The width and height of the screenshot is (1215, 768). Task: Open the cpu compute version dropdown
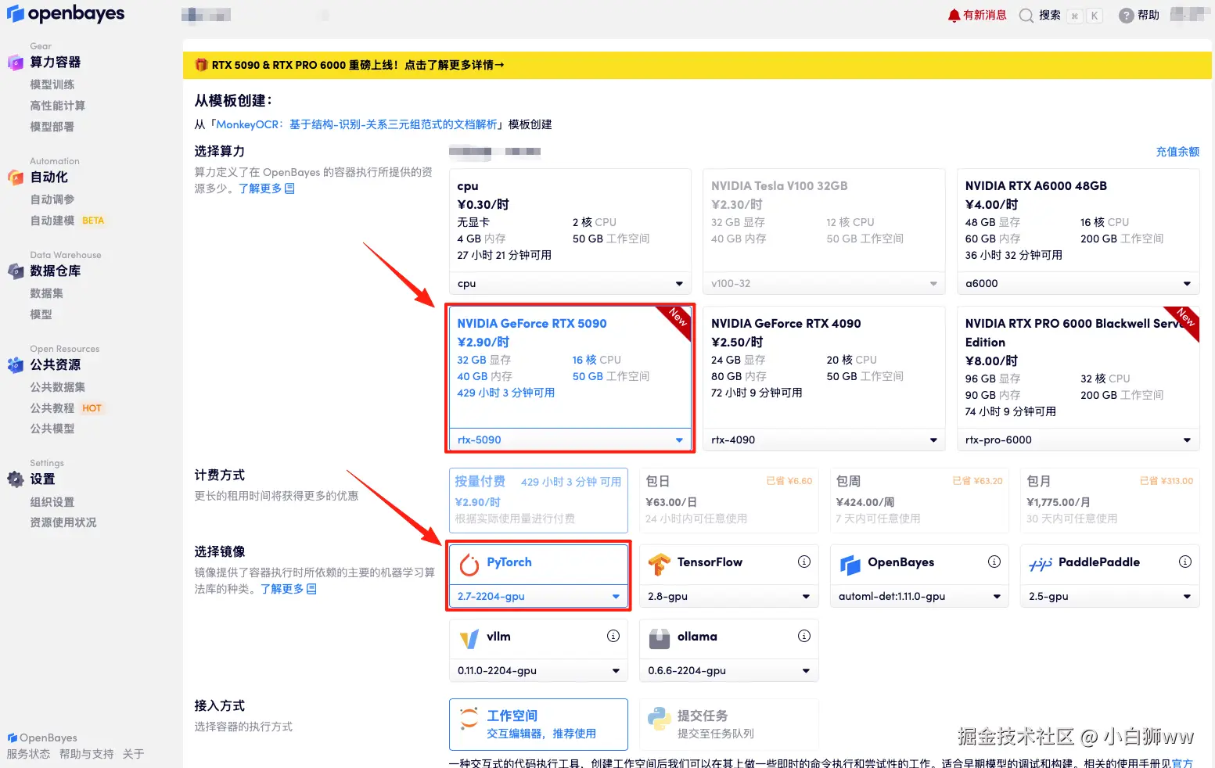click(x=570, y=283)
